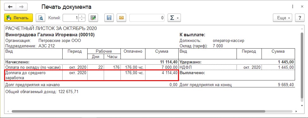The width and height of the screenshot is (308, 118).
Task: Open help with the question mark button
Action: [x=300, y=18]
